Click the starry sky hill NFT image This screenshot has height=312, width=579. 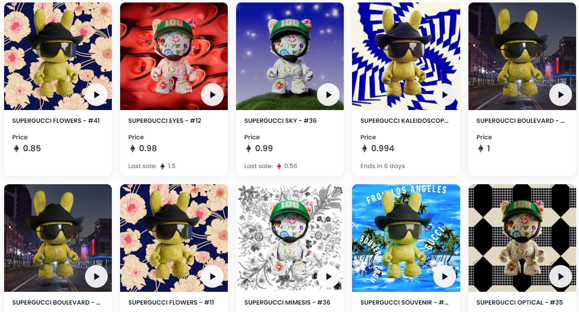[x=290, y=56]
